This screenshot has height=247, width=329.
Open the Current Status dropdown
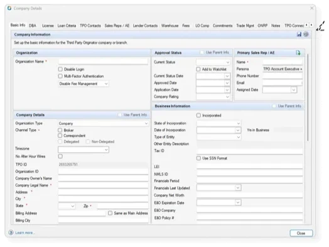[x=213, y=62]
